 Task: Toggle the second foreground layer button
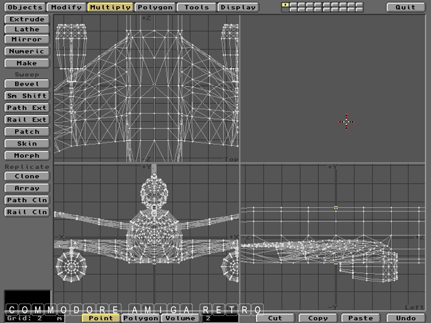pos(294,5)
